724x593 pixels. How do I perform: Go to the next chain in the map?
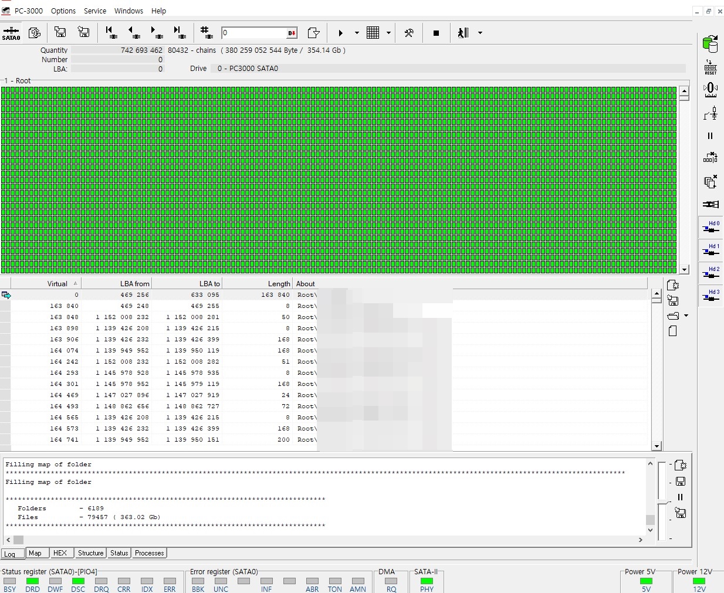(157, 33)
